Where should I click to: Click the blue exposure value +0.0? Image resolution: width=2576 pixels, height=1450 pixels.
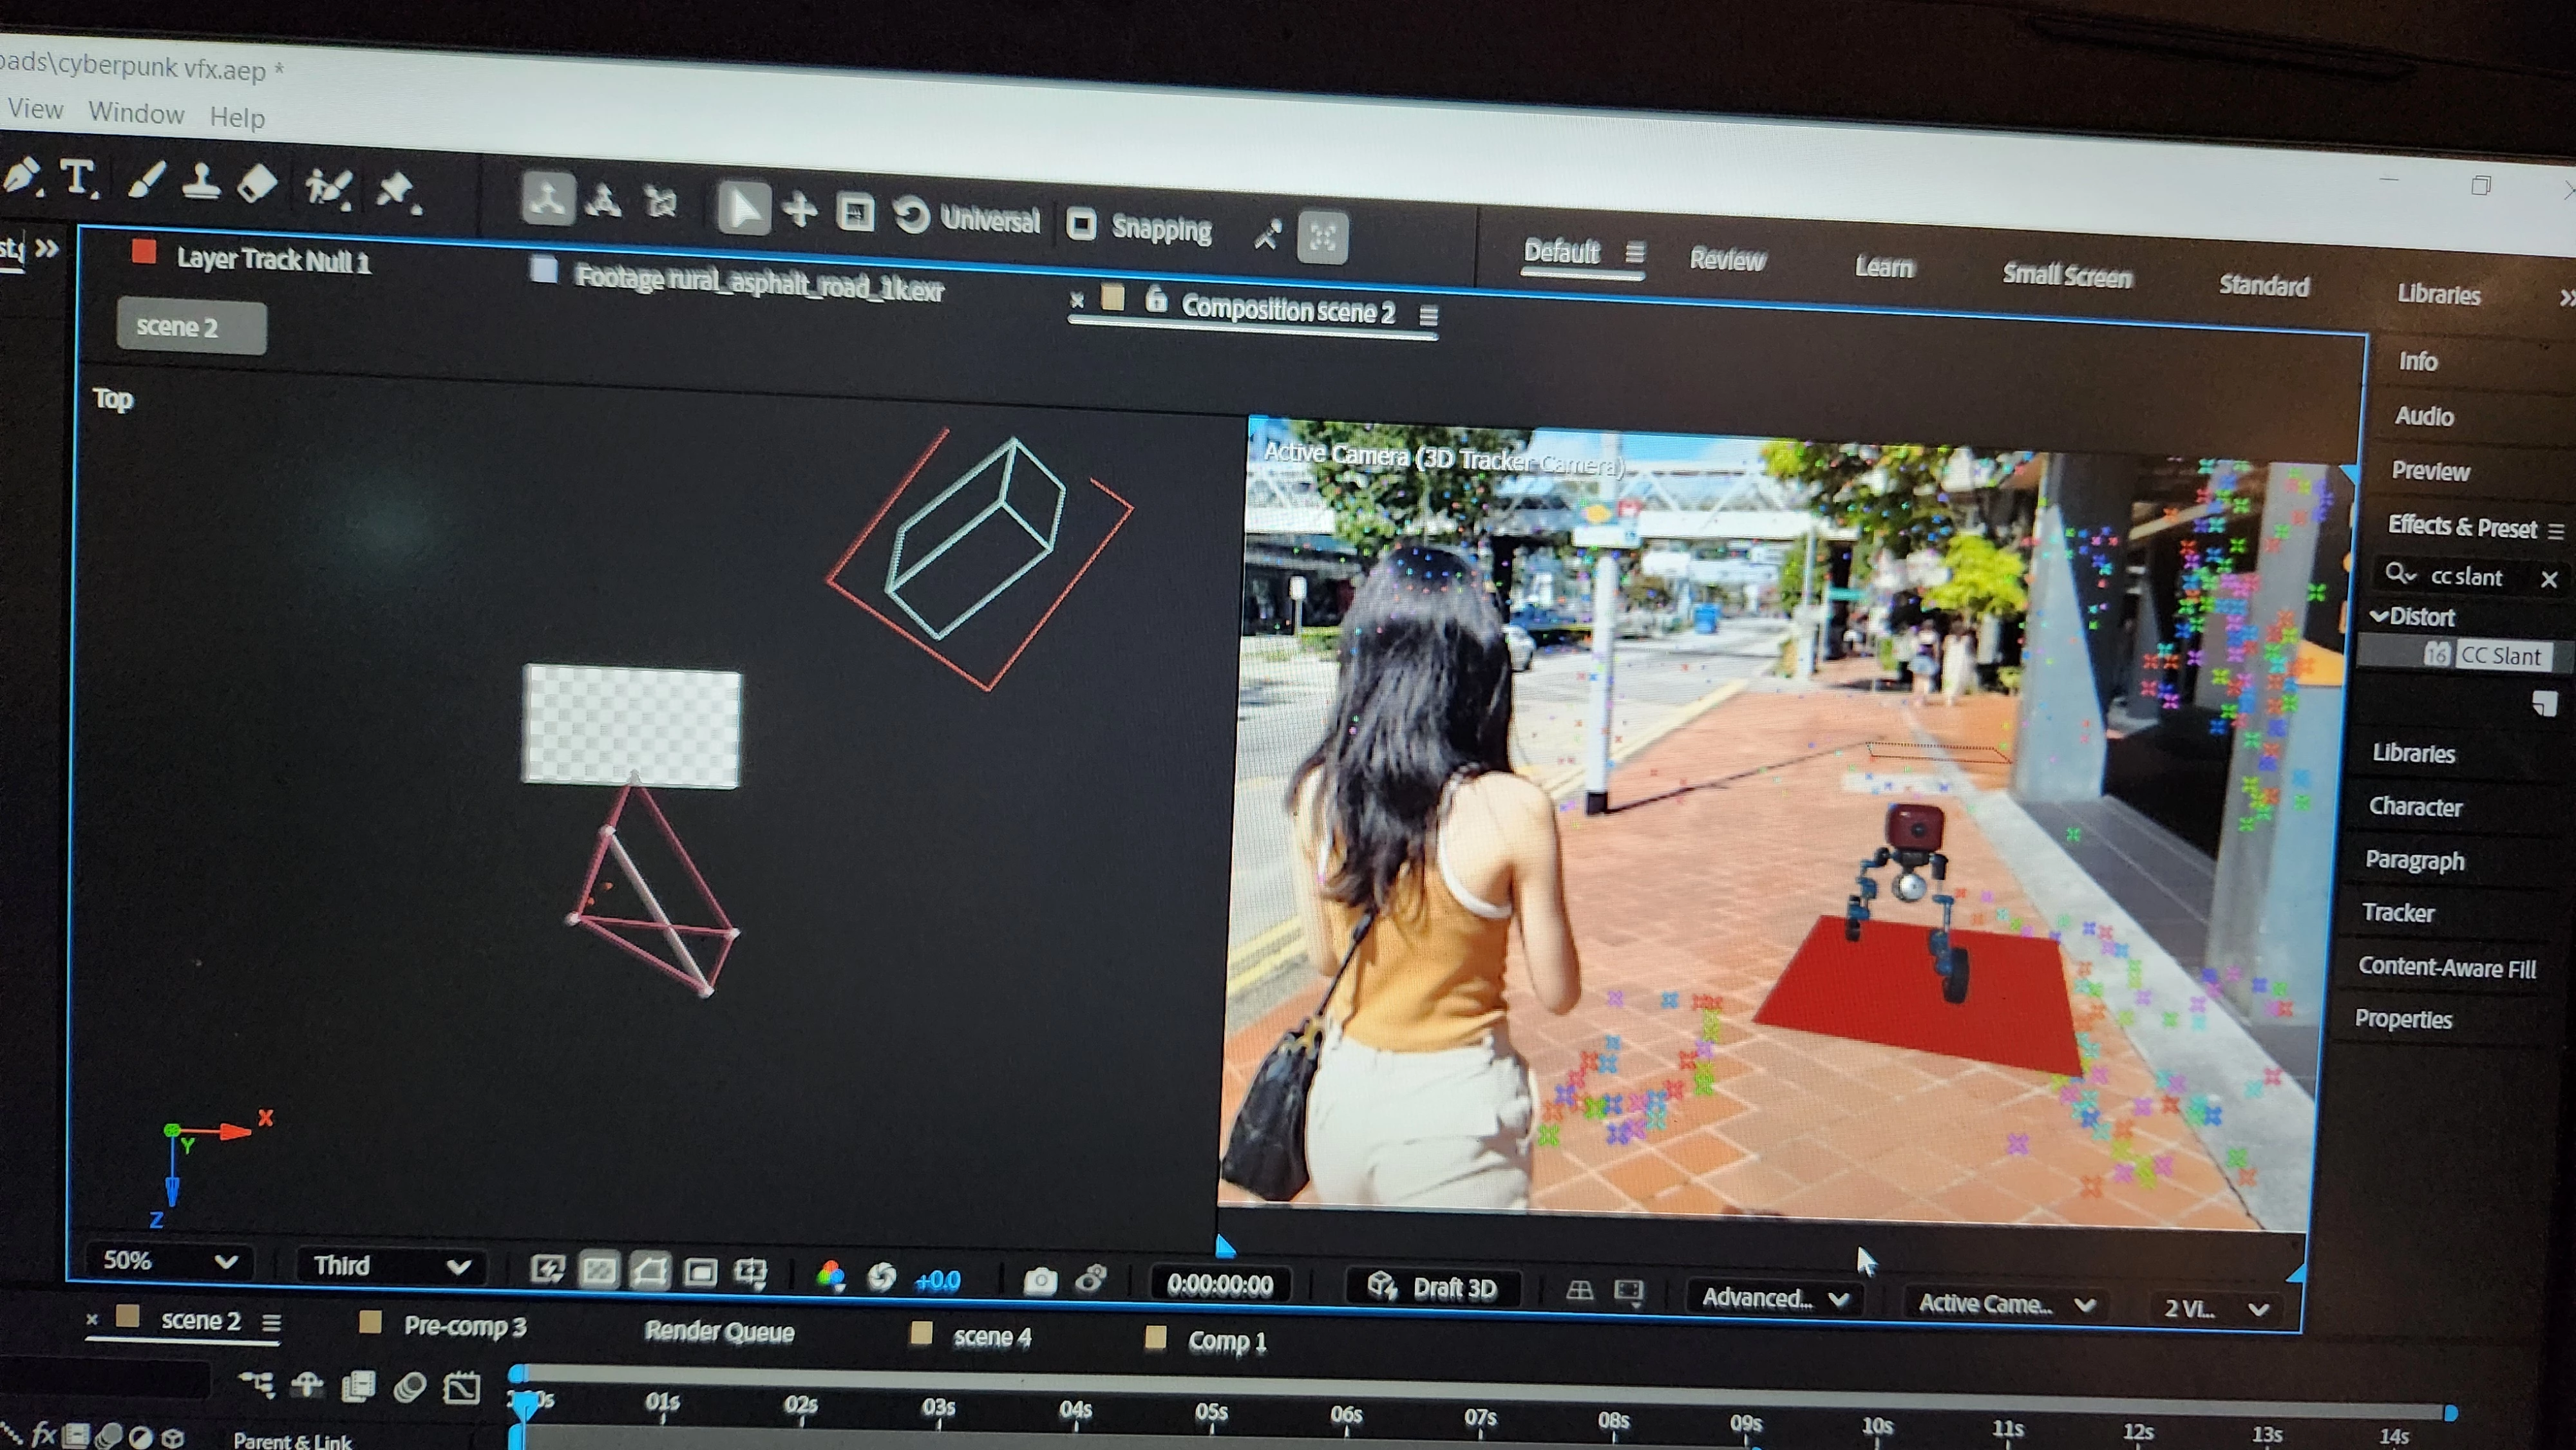(x=937, y=1280)
